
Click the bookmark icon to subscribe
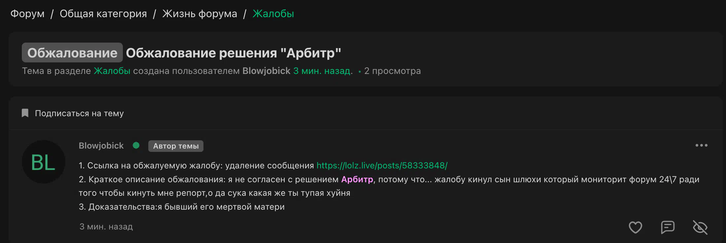(x=25, y=113)
